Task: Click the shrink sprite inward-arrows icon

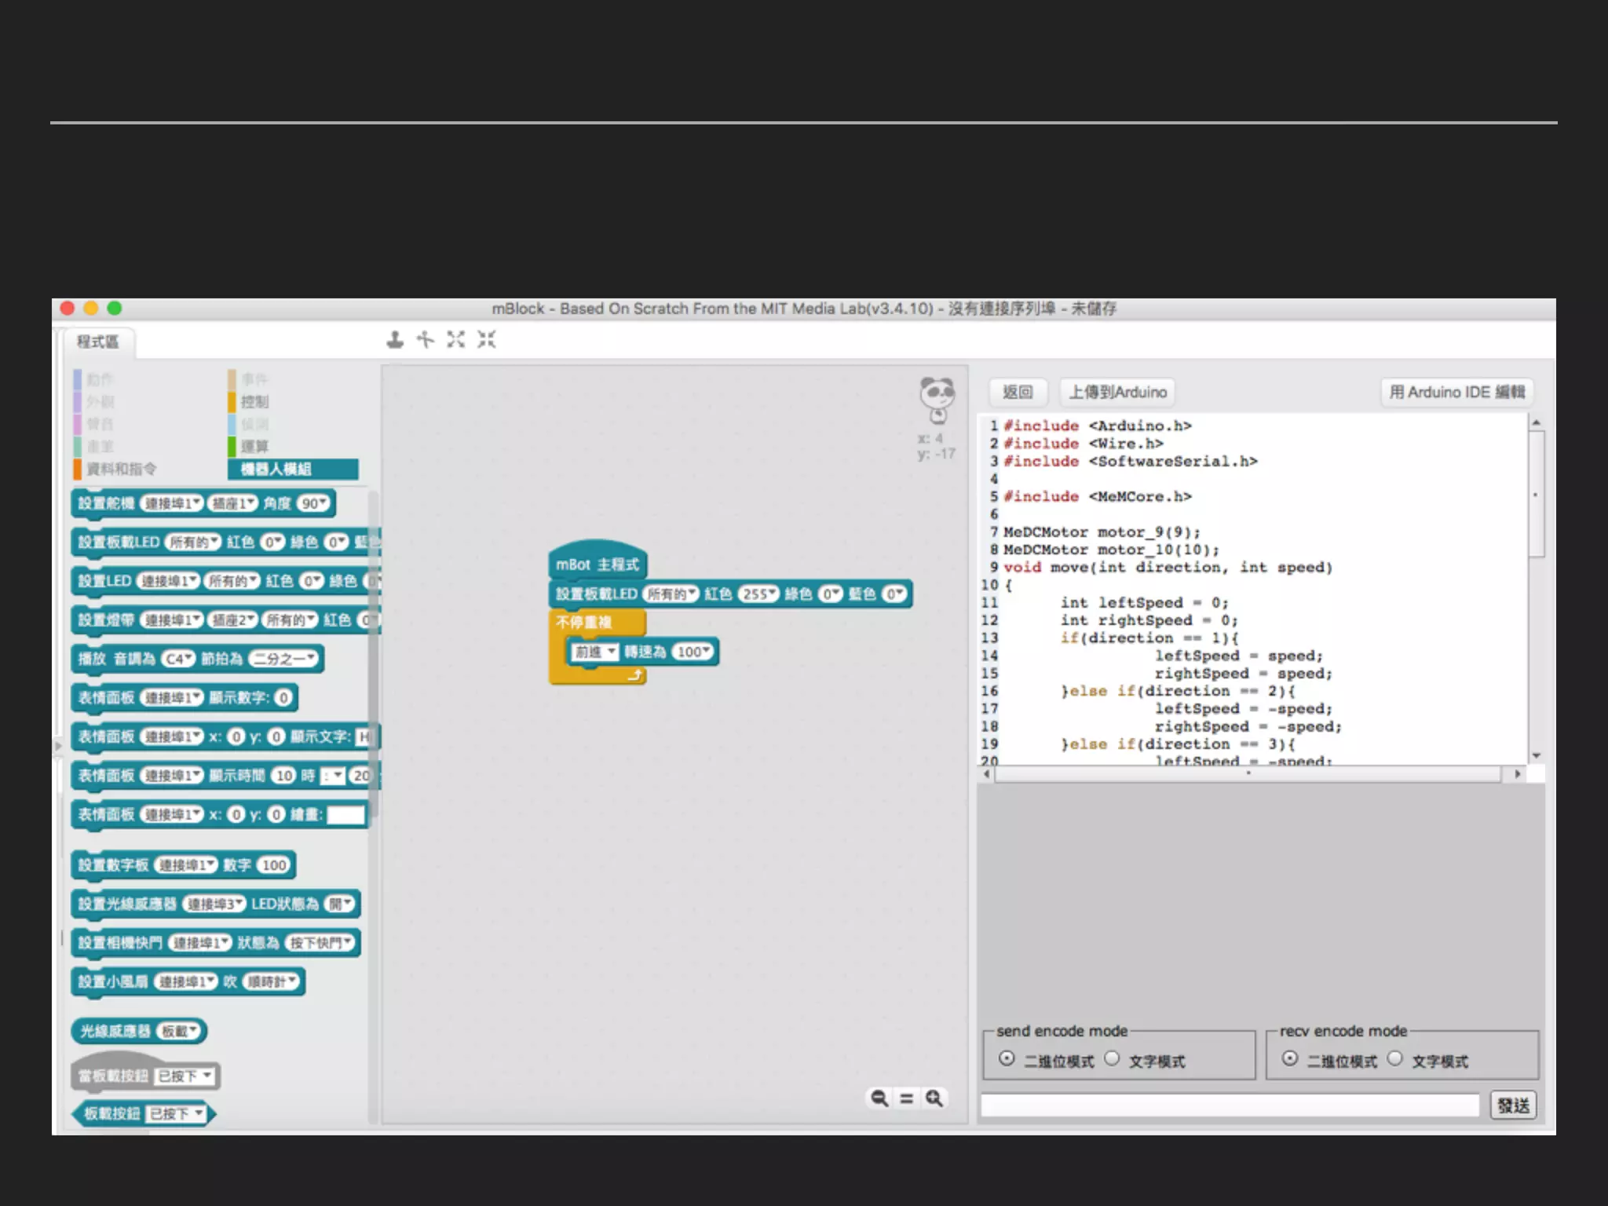Action: click(487, 339)
